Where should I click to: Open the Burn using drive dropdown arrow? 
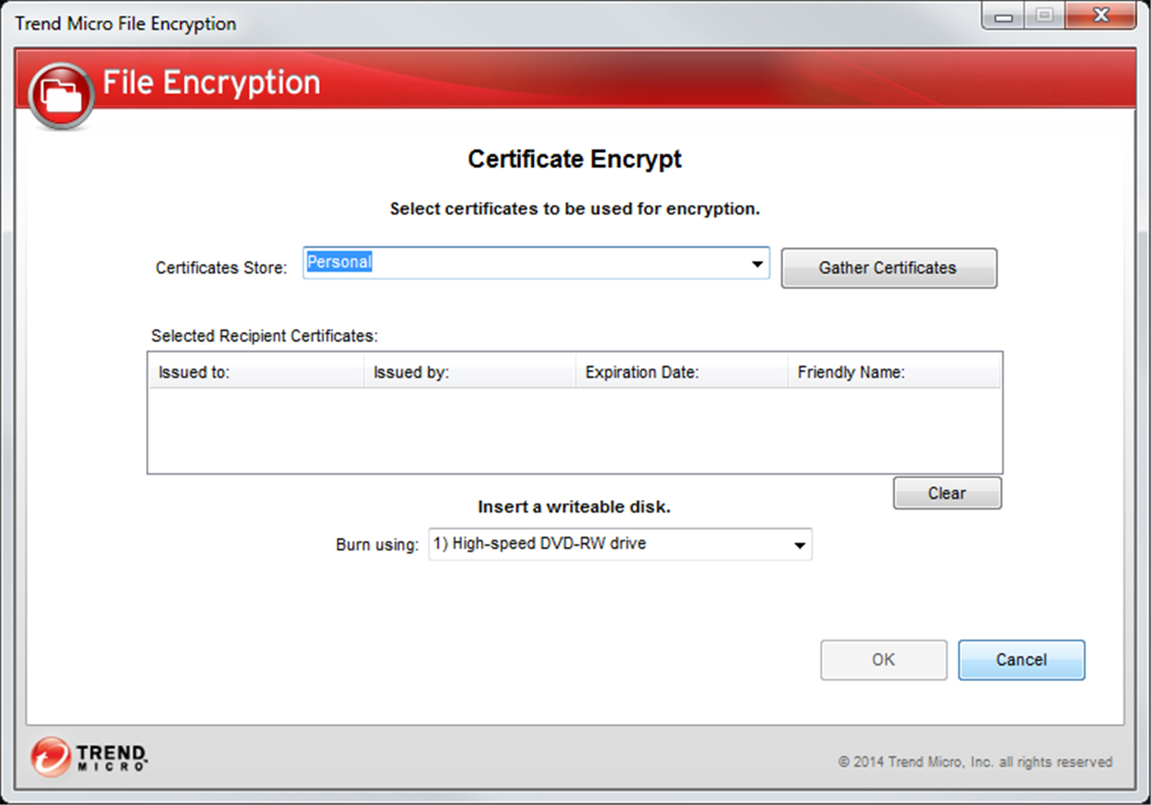(799, 545)
